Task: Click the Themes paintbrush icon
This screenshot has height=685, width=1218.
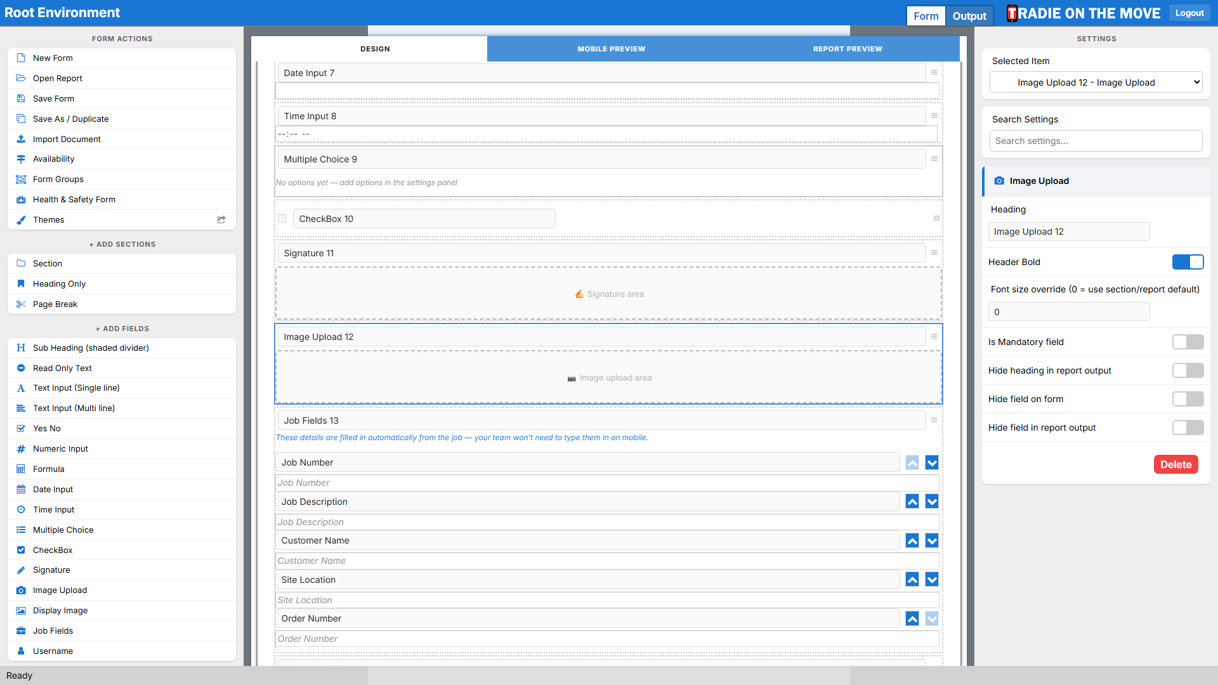Action: (21, 220)
